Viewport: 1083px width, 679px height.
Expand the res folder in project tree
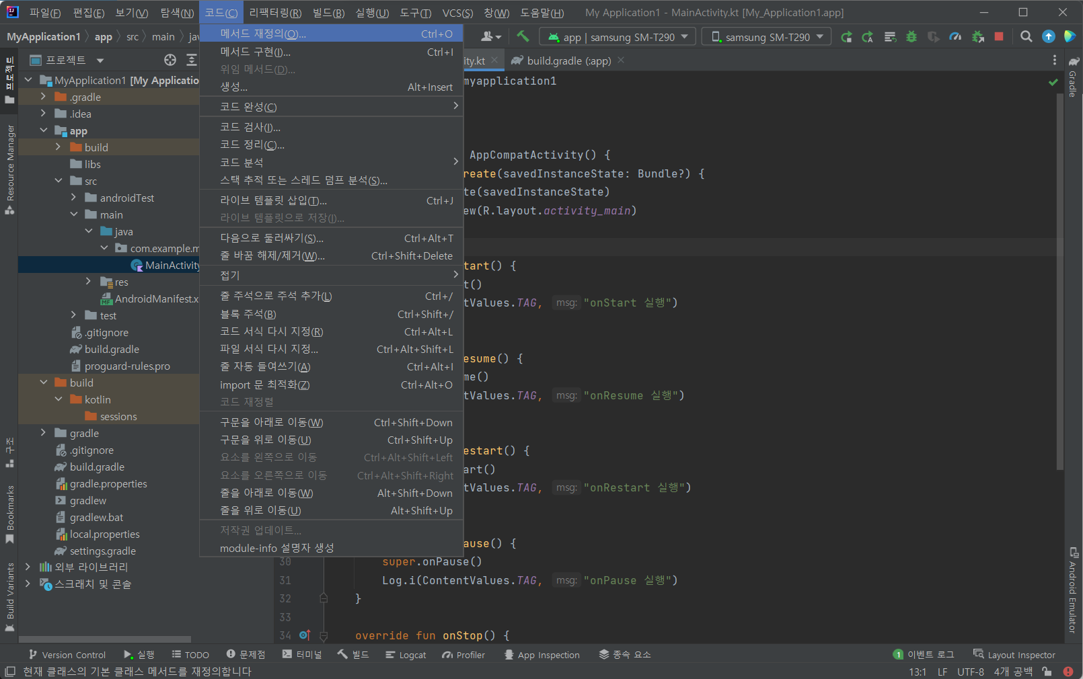(x=88, y=282)
